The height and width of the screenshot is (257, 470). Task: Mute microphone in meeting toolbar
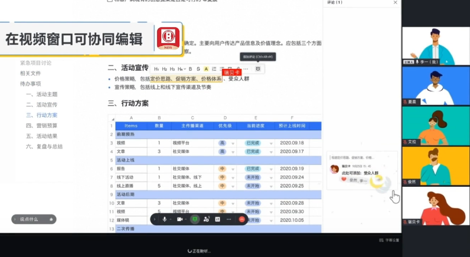coord(164,219)
